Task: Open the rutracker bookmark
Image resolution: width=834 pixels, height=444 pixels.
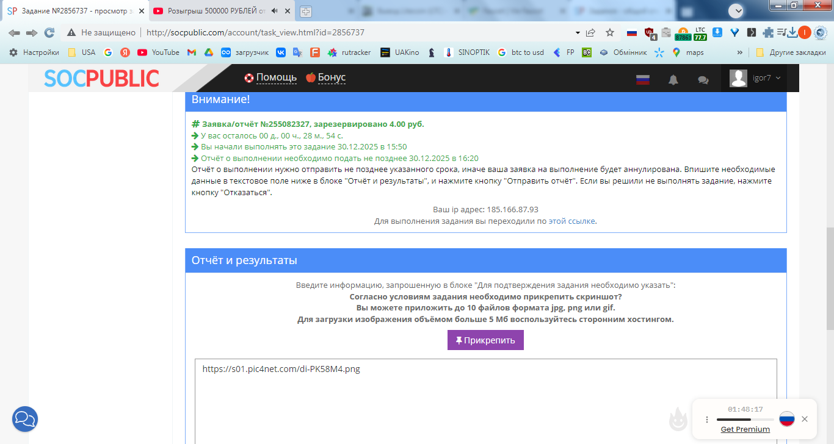Action: [349, 52]
